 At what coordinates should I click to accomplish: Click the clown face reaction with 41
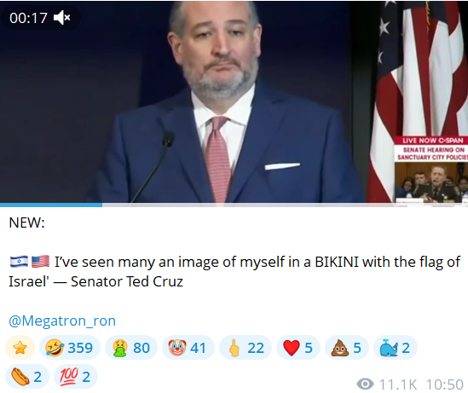tap(188, 347)
